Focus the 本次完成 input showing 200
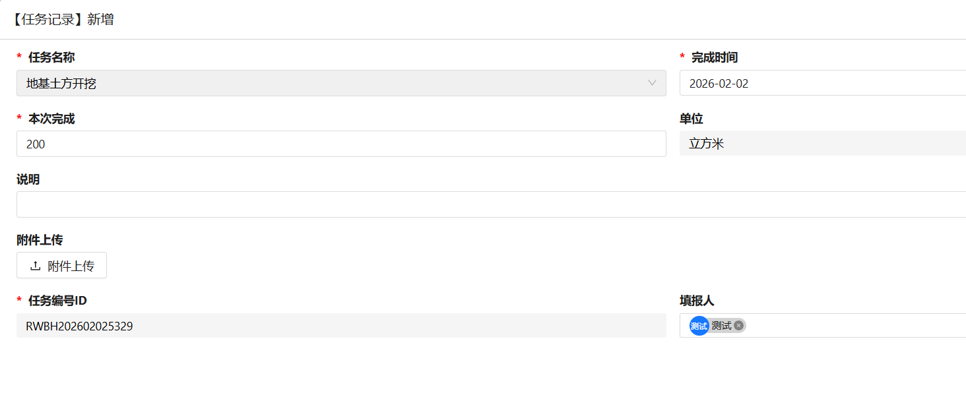This screenshot has width=966, height=397. [x=340, y=144]
